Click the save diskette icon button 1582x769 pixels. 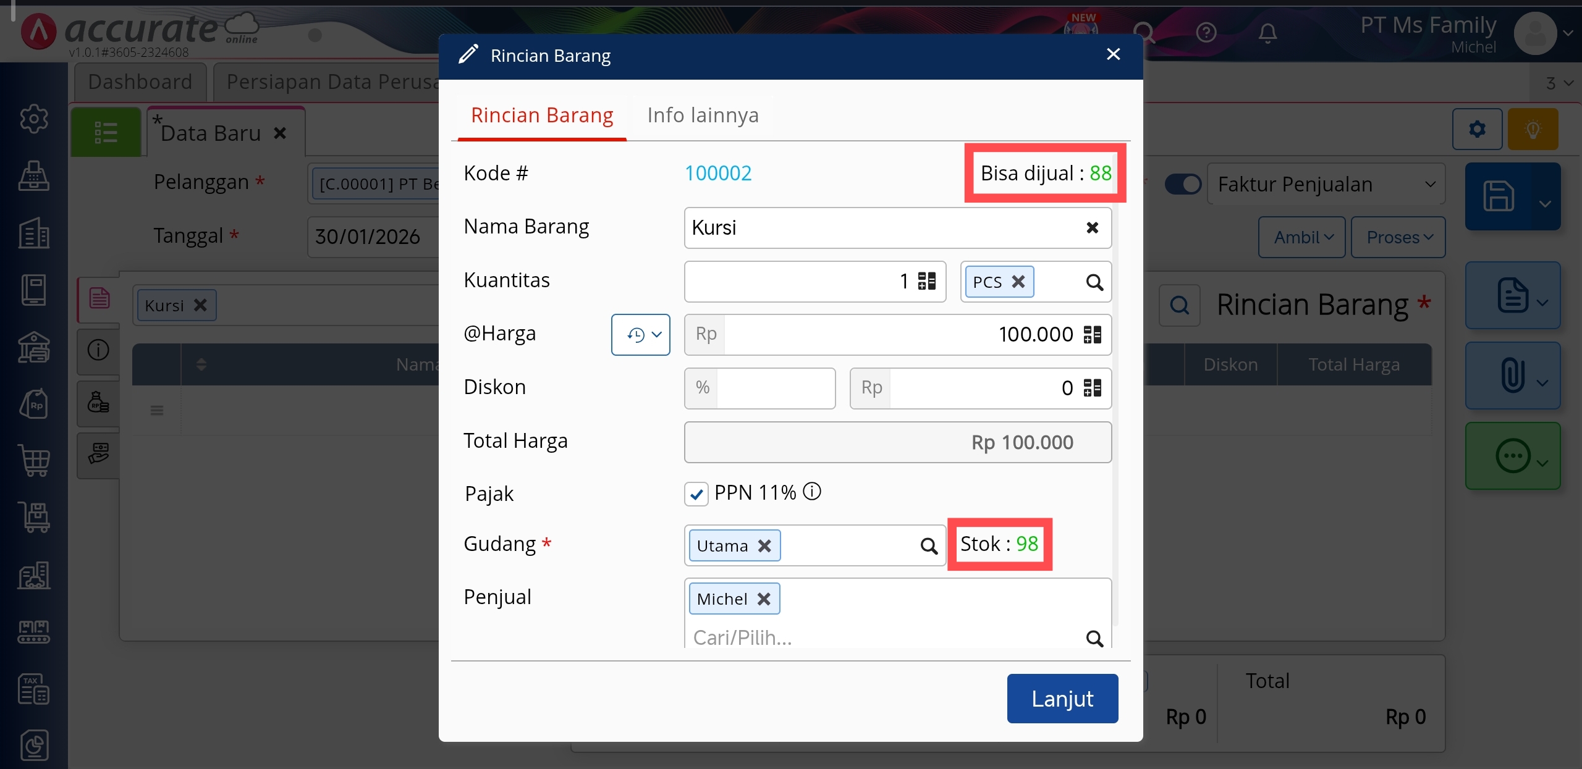click(x=1499, y=196)
